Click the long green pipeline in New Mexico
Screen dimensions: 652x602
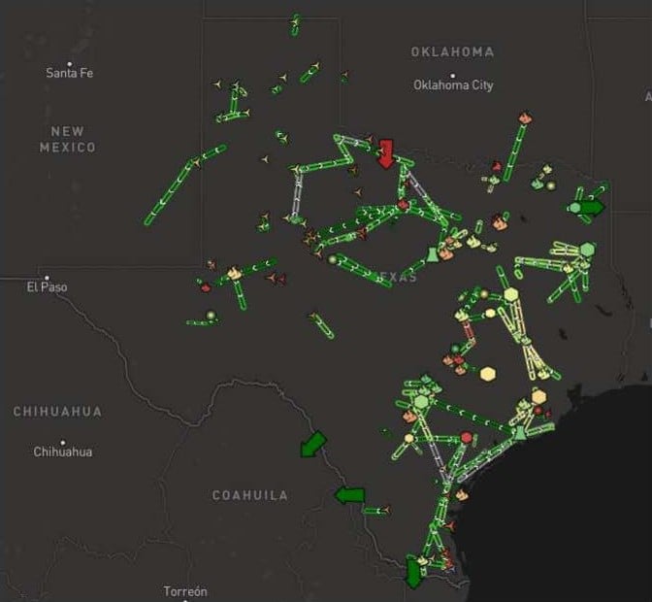tap(184, 184)
